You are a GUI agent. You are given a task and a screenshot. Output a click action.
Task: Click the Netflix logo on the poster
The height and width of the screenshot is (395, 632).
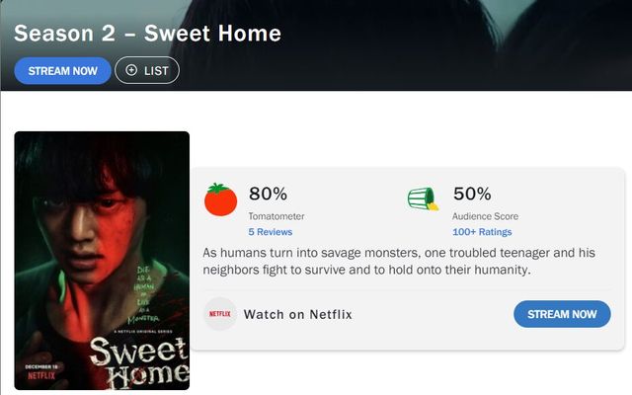(x=40, y=375)
